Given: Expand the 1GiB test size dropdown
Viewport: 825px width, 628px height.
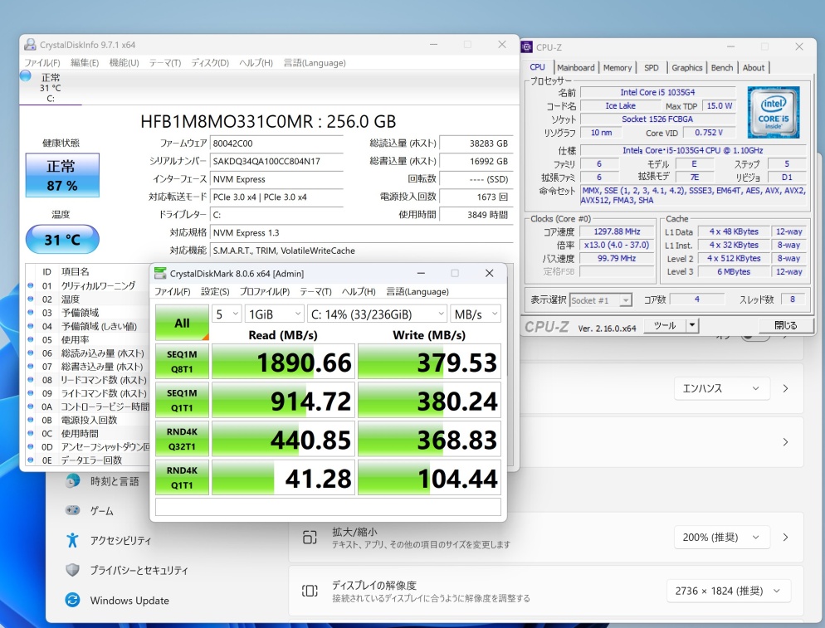Looking at the screenshot, I should pyautogui.click(x=274, y=314).
